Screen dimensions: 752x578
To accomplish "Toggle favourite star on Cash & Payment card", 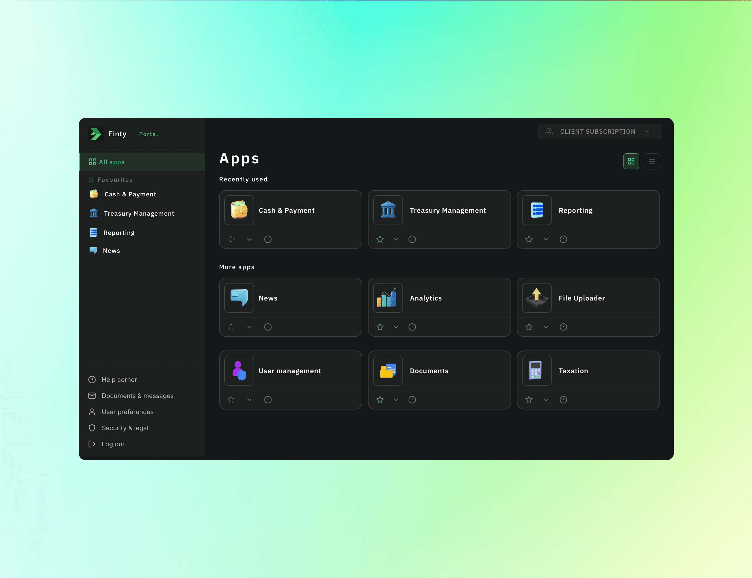I will [231, 239].
